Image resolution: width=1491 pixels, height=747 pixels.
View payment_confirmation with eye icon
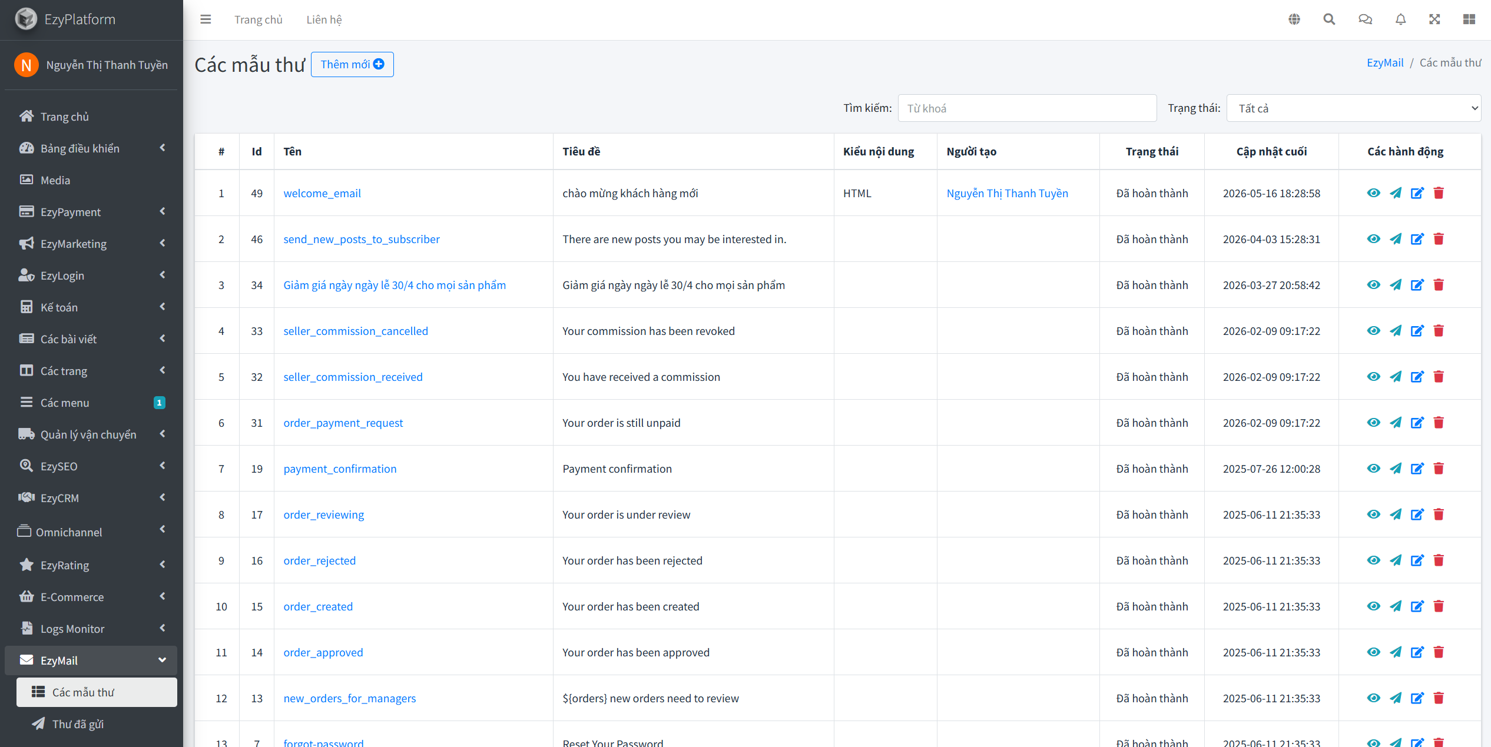coord(1374,469)
